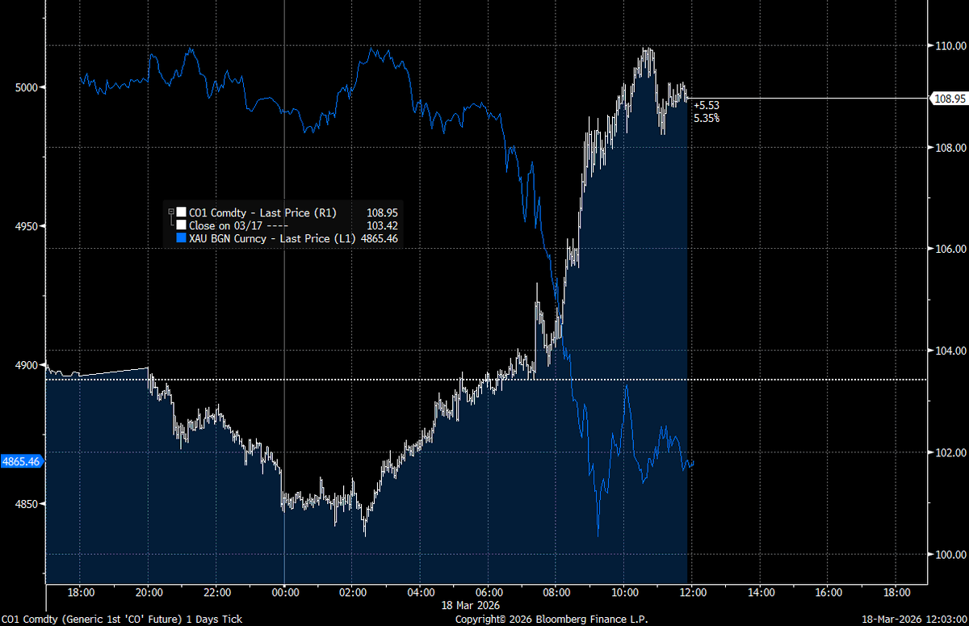Viewport: 969px width, 626px height.
Task: Click the 10:00 time axis label
Action: (623, 592)
